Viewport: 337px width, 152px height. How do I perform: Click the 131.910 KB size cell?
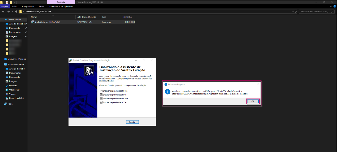130,22
